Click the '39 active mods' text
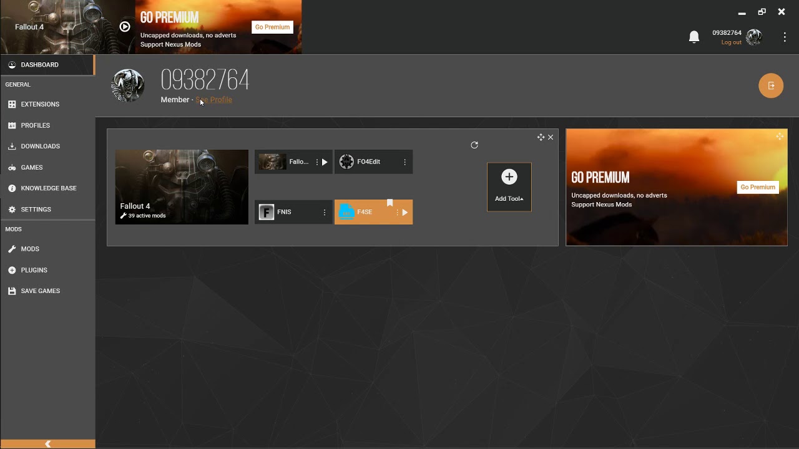 click(x=147, y=216)
